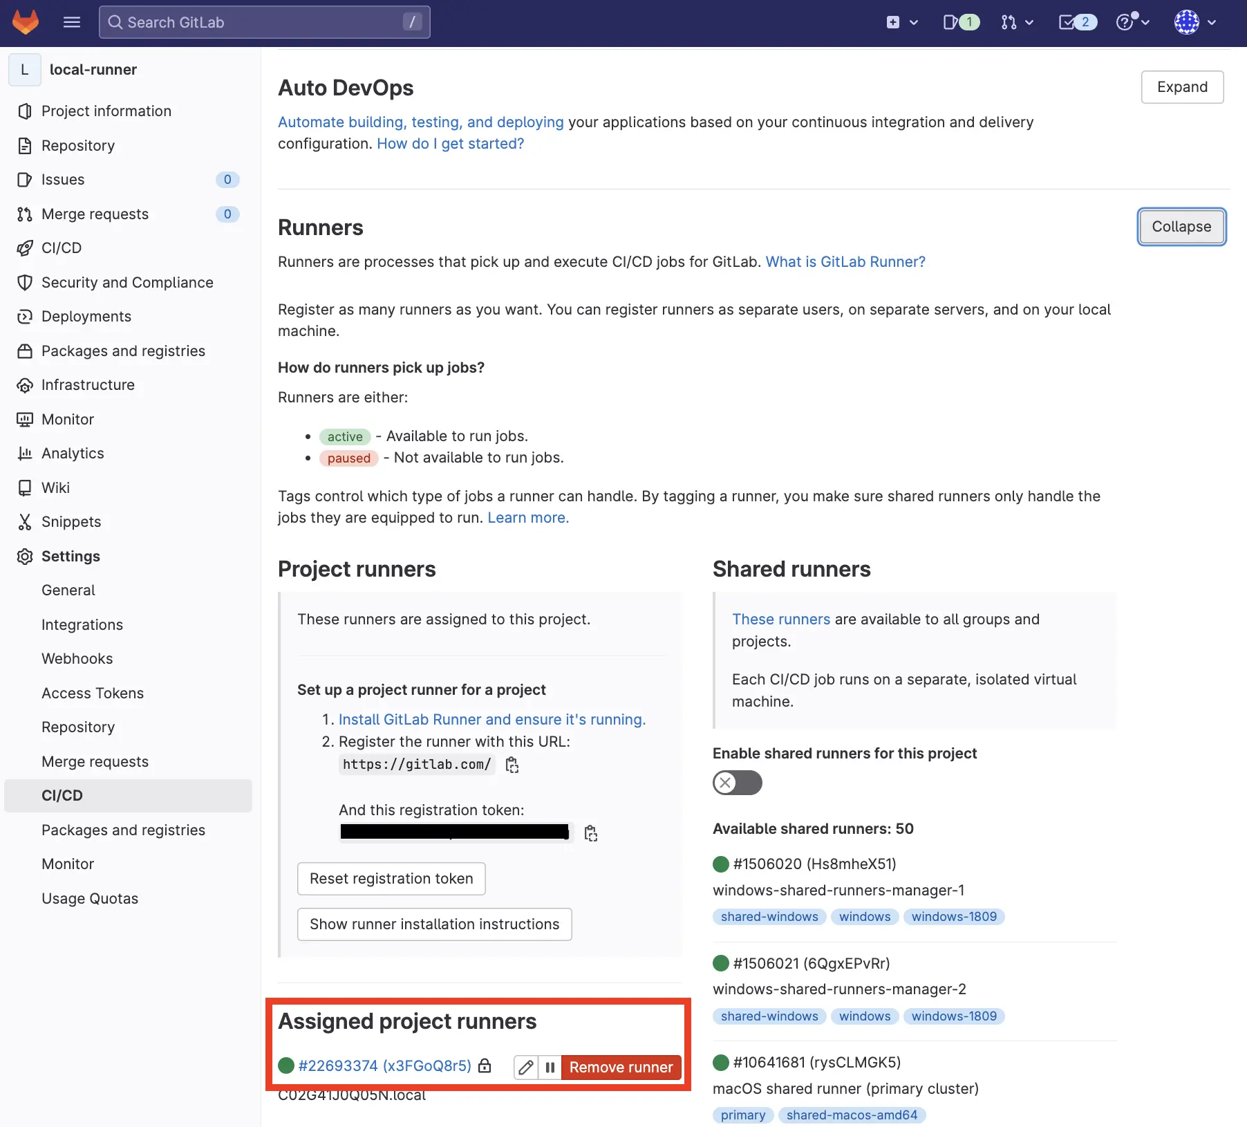Enable shared runners for this project
The width and height of the screenshot is (1247, 1127).
[737, 783]
